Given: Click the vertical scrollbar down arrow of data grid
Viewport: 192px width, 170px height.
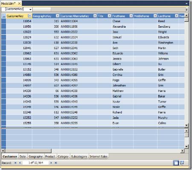Looking at the screenshot, I should 186,125.
